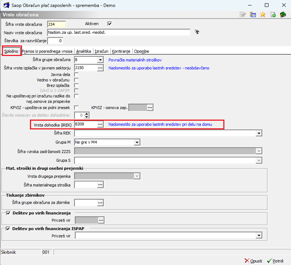Expand the Grupa S dropdown
This screenshot has width=291, height=265.
(259, 160)
